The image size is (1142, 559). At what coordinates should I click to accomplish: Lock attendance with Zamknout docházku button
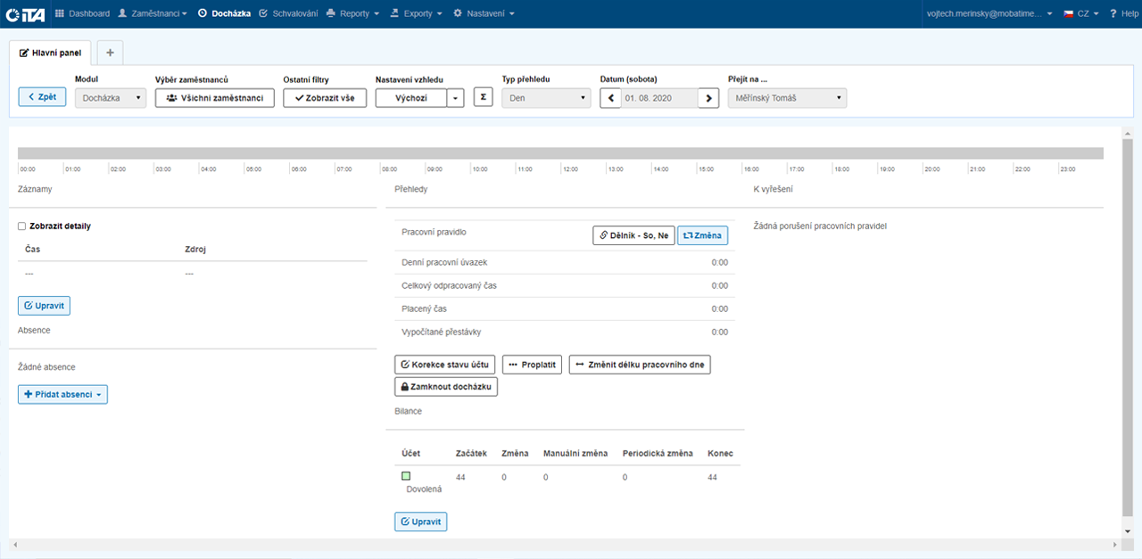pyautogui.click(x=446, y=388)
